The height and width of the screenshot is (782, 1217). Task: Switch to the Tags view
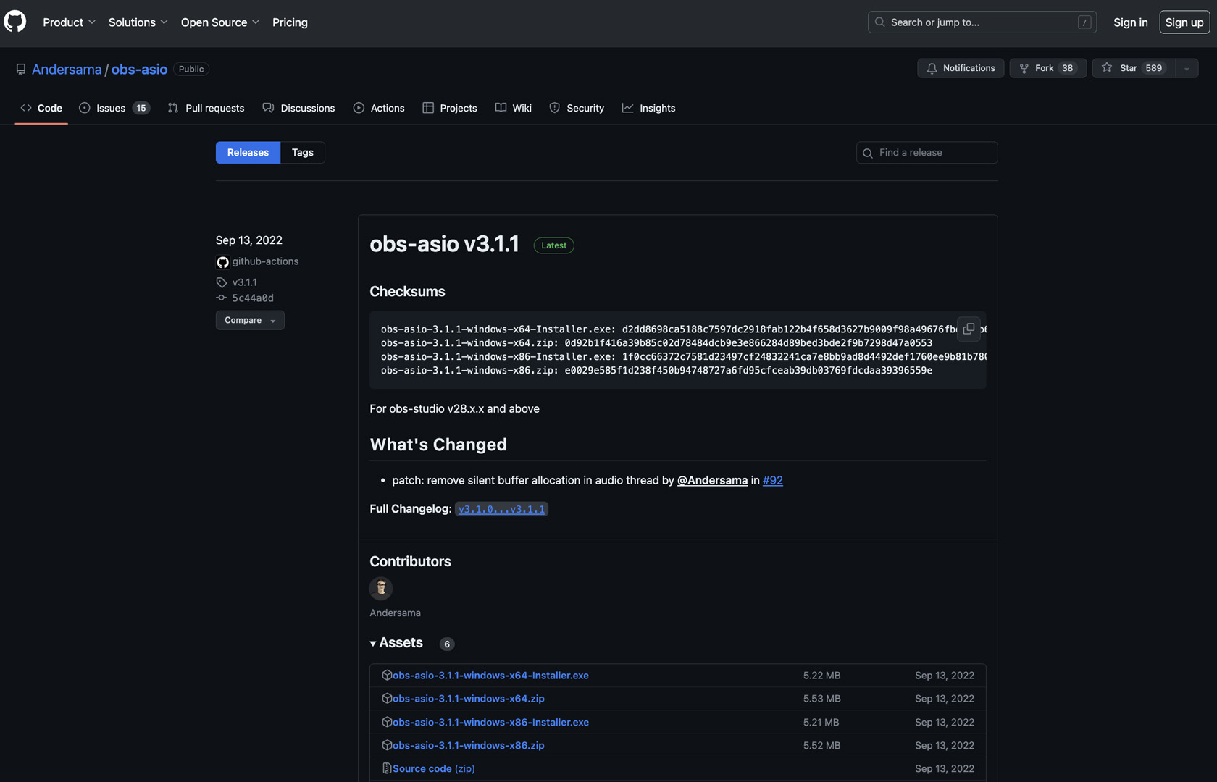302,153
